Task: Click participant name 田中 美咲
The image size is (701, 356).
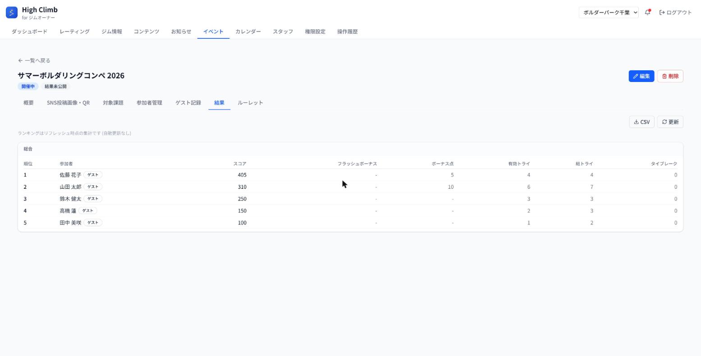Action: pos(70,223)
